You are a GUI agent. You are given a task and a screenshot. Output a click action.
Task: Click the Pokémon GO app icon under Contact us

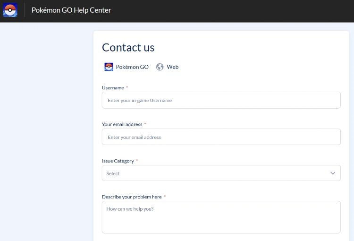pyautogui.click(x=109, y=67)
